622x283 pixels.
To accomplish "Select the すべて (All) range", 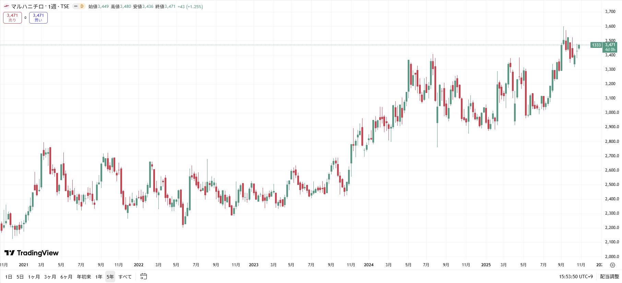I will point(125,277).
